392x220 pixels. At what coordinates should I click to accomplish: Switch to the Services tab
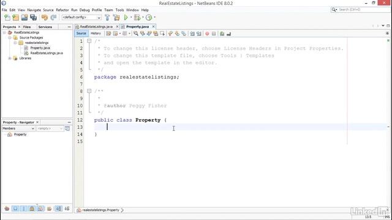pos(45,27)
